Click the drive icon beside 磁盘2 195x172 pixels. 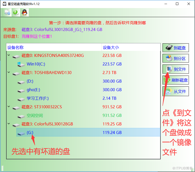[16, 108]
